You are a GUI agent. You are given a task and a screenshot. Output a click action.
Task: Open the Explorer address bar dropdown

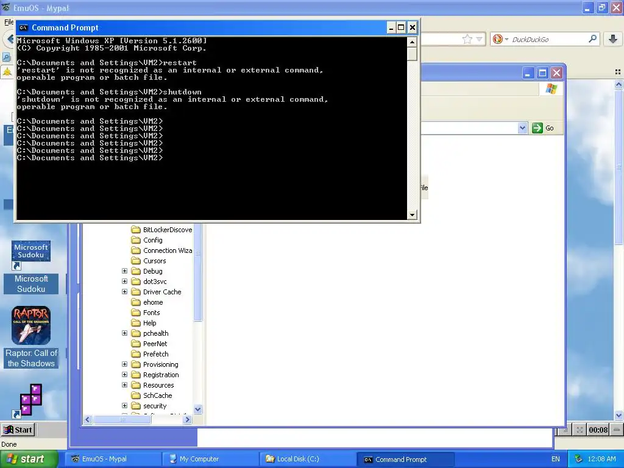click(x=522, y=128)
